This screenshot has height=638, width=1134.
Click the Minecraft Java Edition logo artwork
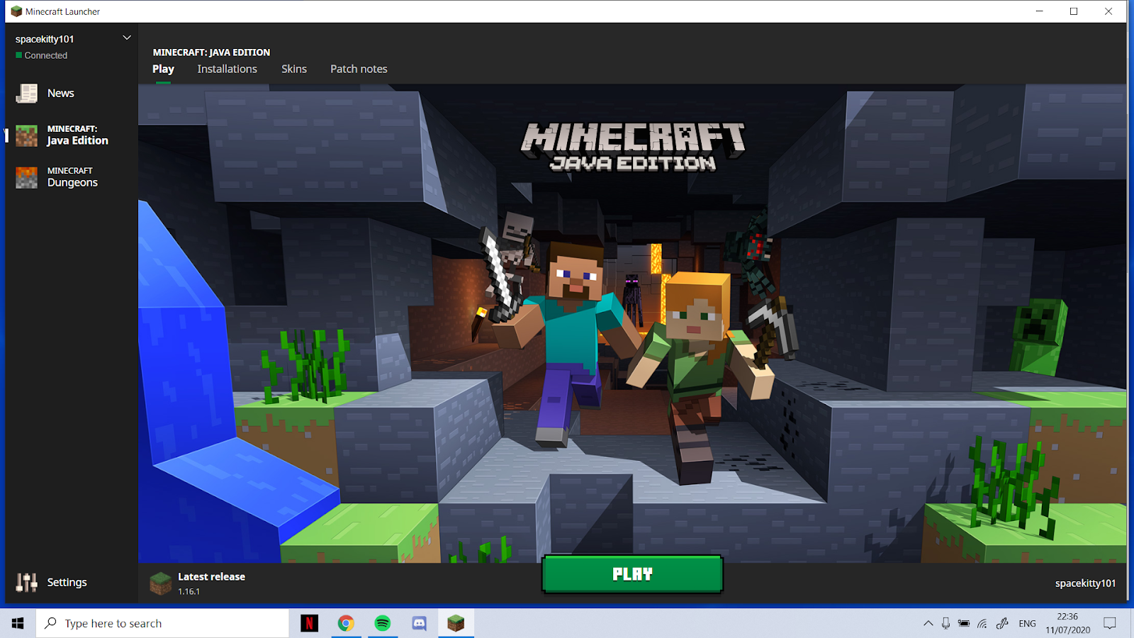(x=633, y=147)
